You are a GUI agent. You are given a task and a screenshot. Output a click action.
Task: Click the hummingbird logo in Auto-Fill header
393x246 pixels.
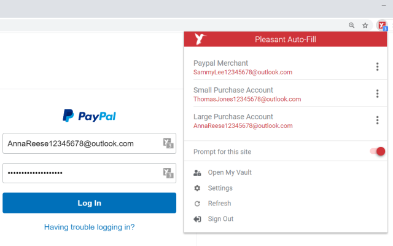(200, 39)
